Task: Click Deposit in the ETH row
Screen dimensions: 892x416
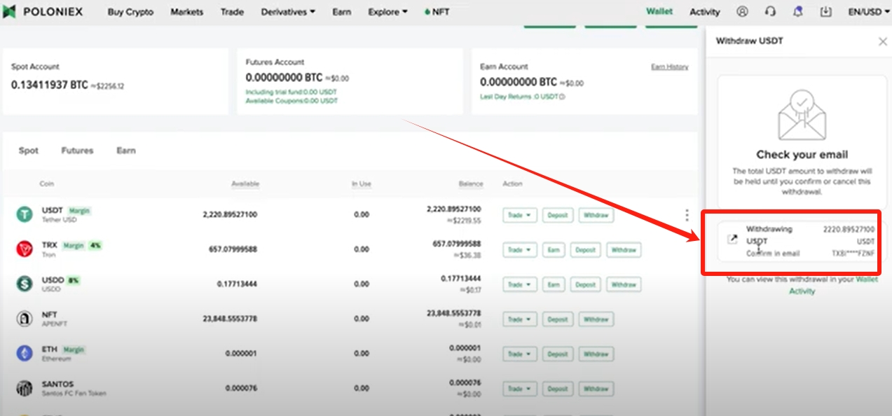Action: click(x=558, y=354)
